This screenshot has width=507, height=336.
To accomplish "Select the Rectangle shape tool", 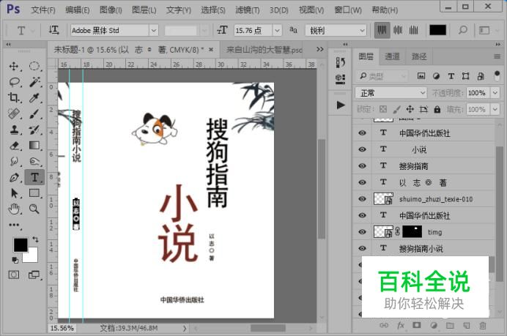I will 34,193.
